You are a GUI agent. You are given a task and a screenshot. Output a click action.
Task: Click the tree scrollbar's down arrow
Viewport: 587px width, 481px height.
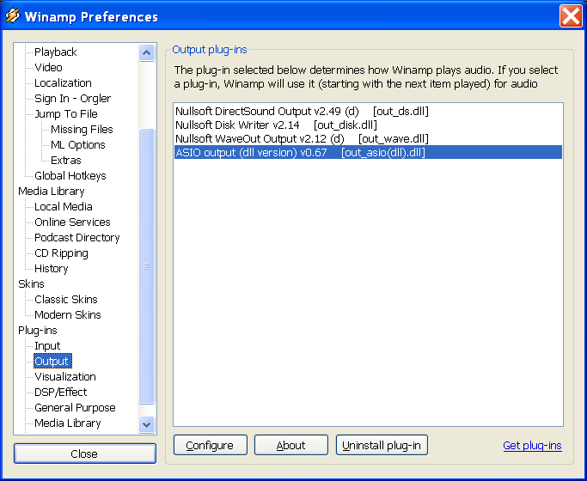[x=146, y=424]
